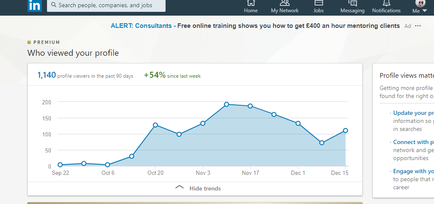Click the Nov 10 peak data point
434x204 pixels.
pos(227,104)
